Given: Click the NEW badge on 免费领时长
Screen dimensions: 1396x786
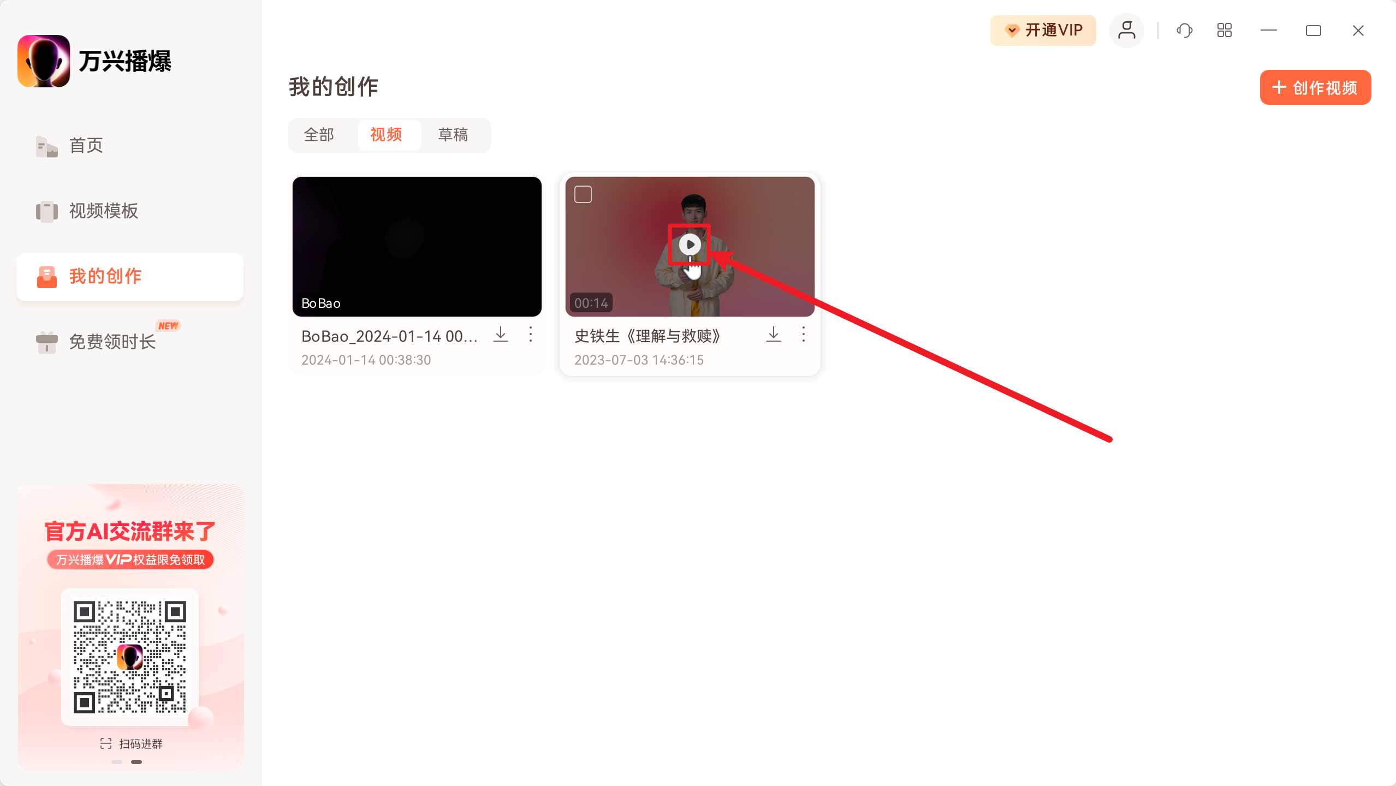Looking at the screenshot, I should 168,326.
